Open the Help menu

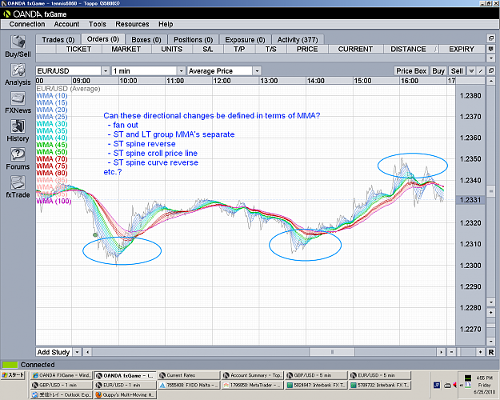(166, 24)
